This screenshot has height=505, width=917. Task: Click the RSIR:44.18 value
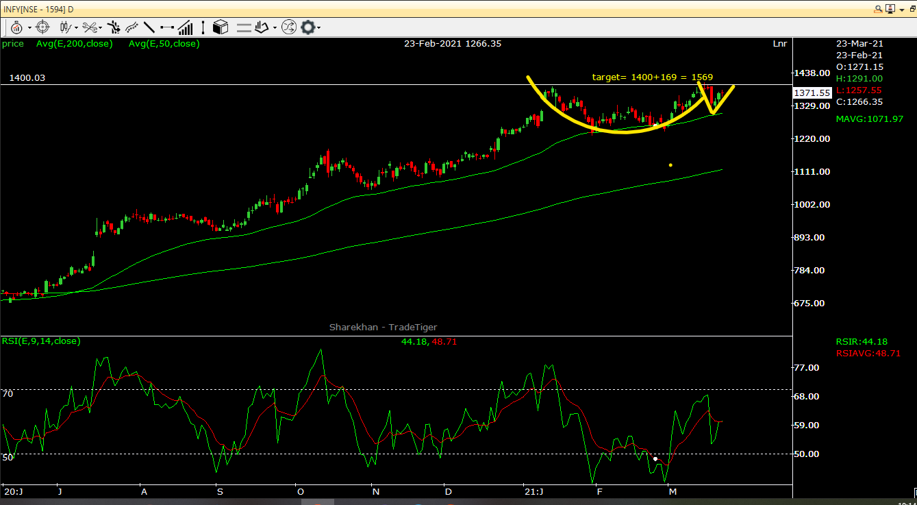862,342
